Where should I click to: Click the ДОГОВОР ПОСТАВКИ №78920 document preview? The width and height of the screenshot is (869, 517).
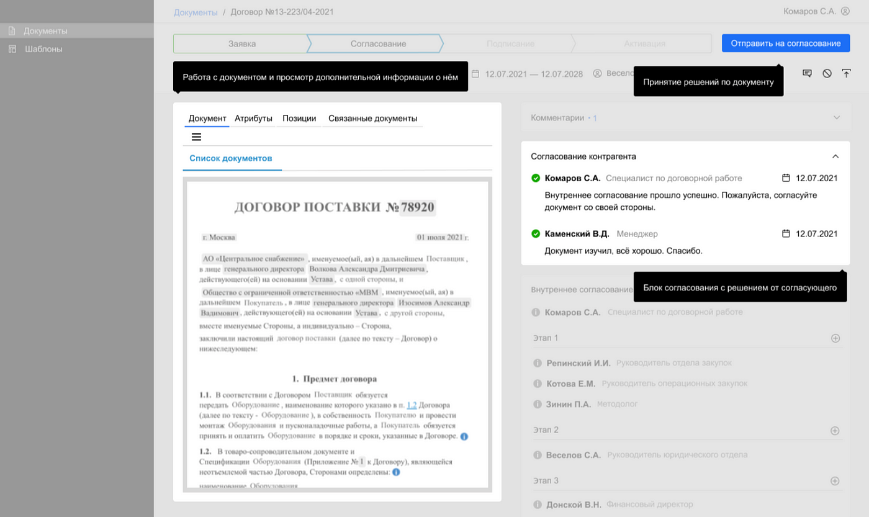(x=338, y=335)
